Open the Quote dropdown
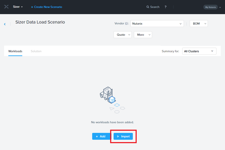 click(123, 35)
